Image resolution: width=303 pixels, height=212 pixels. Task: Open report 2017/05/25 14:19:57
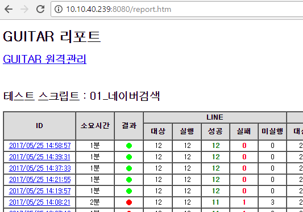coord(40,191)
